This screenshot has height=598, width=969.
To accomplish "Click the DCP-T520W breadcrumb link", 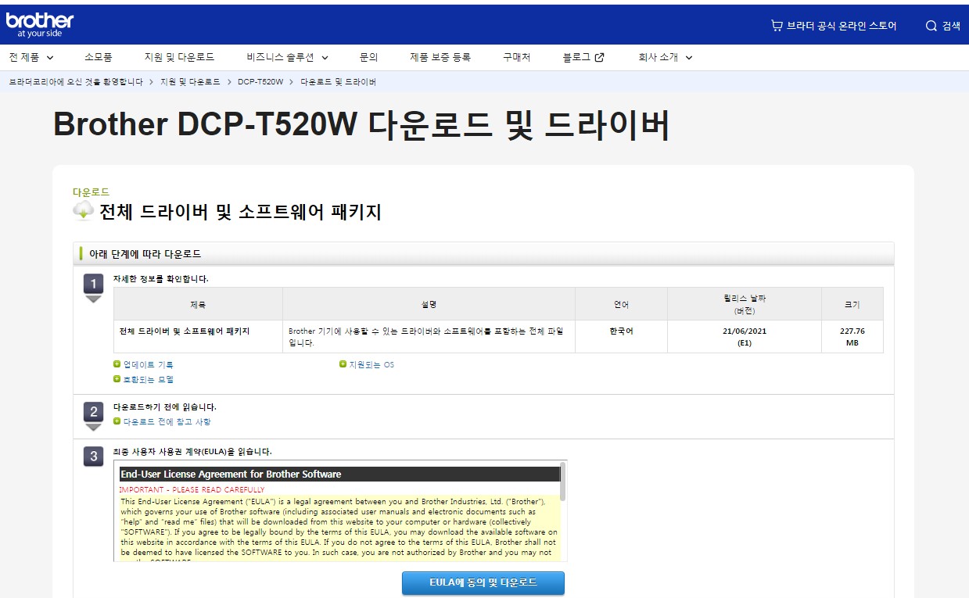I will tap(260, 82).
